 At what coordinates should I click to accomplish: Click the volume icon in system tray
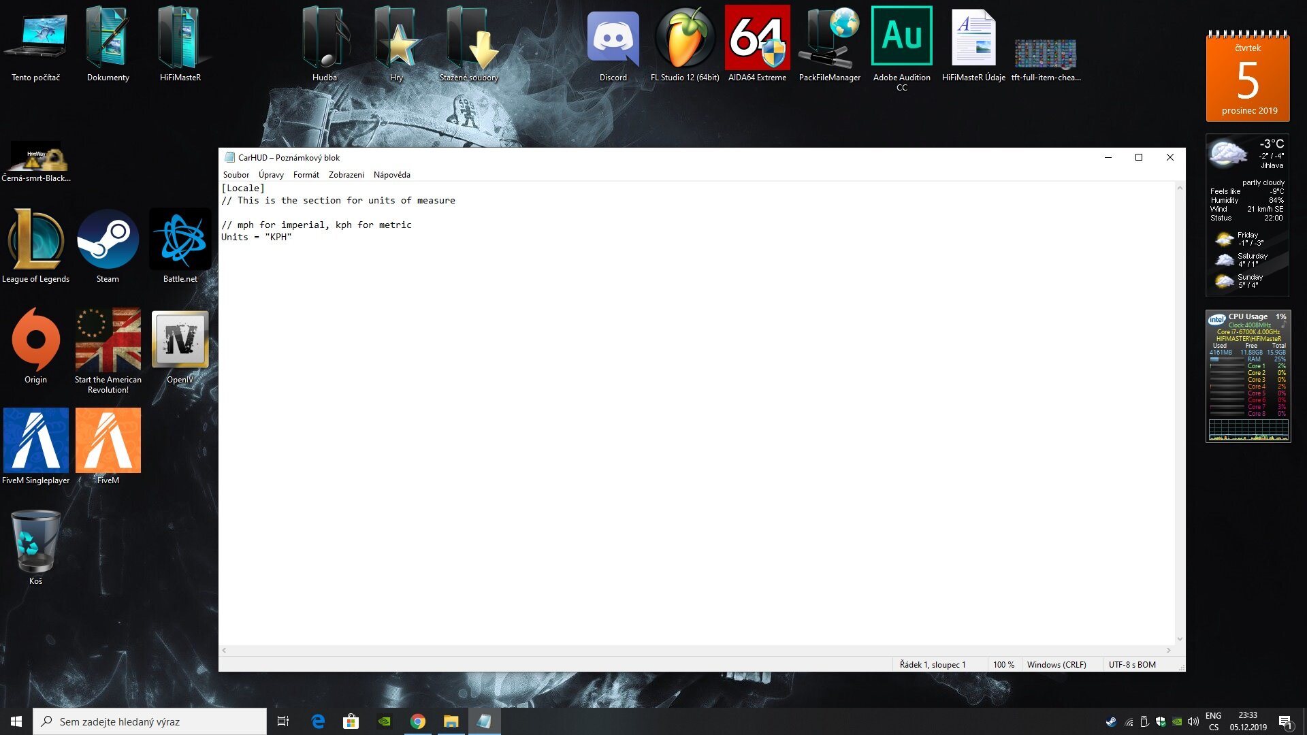pos(1193,721)
